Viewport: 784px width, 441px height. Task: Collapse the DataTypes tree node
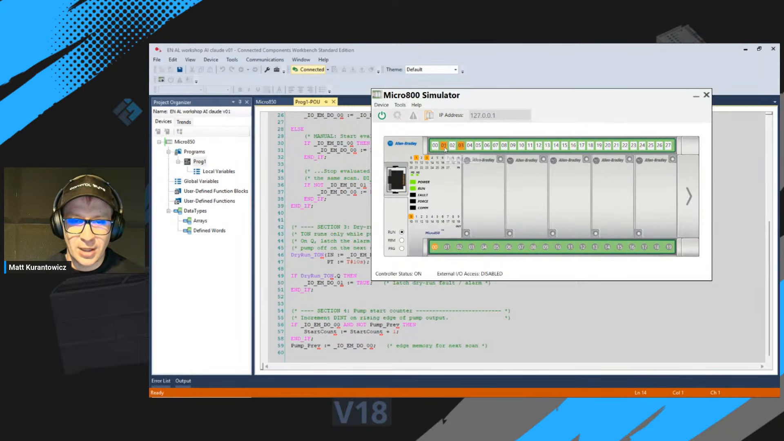(x=168, y=211)
